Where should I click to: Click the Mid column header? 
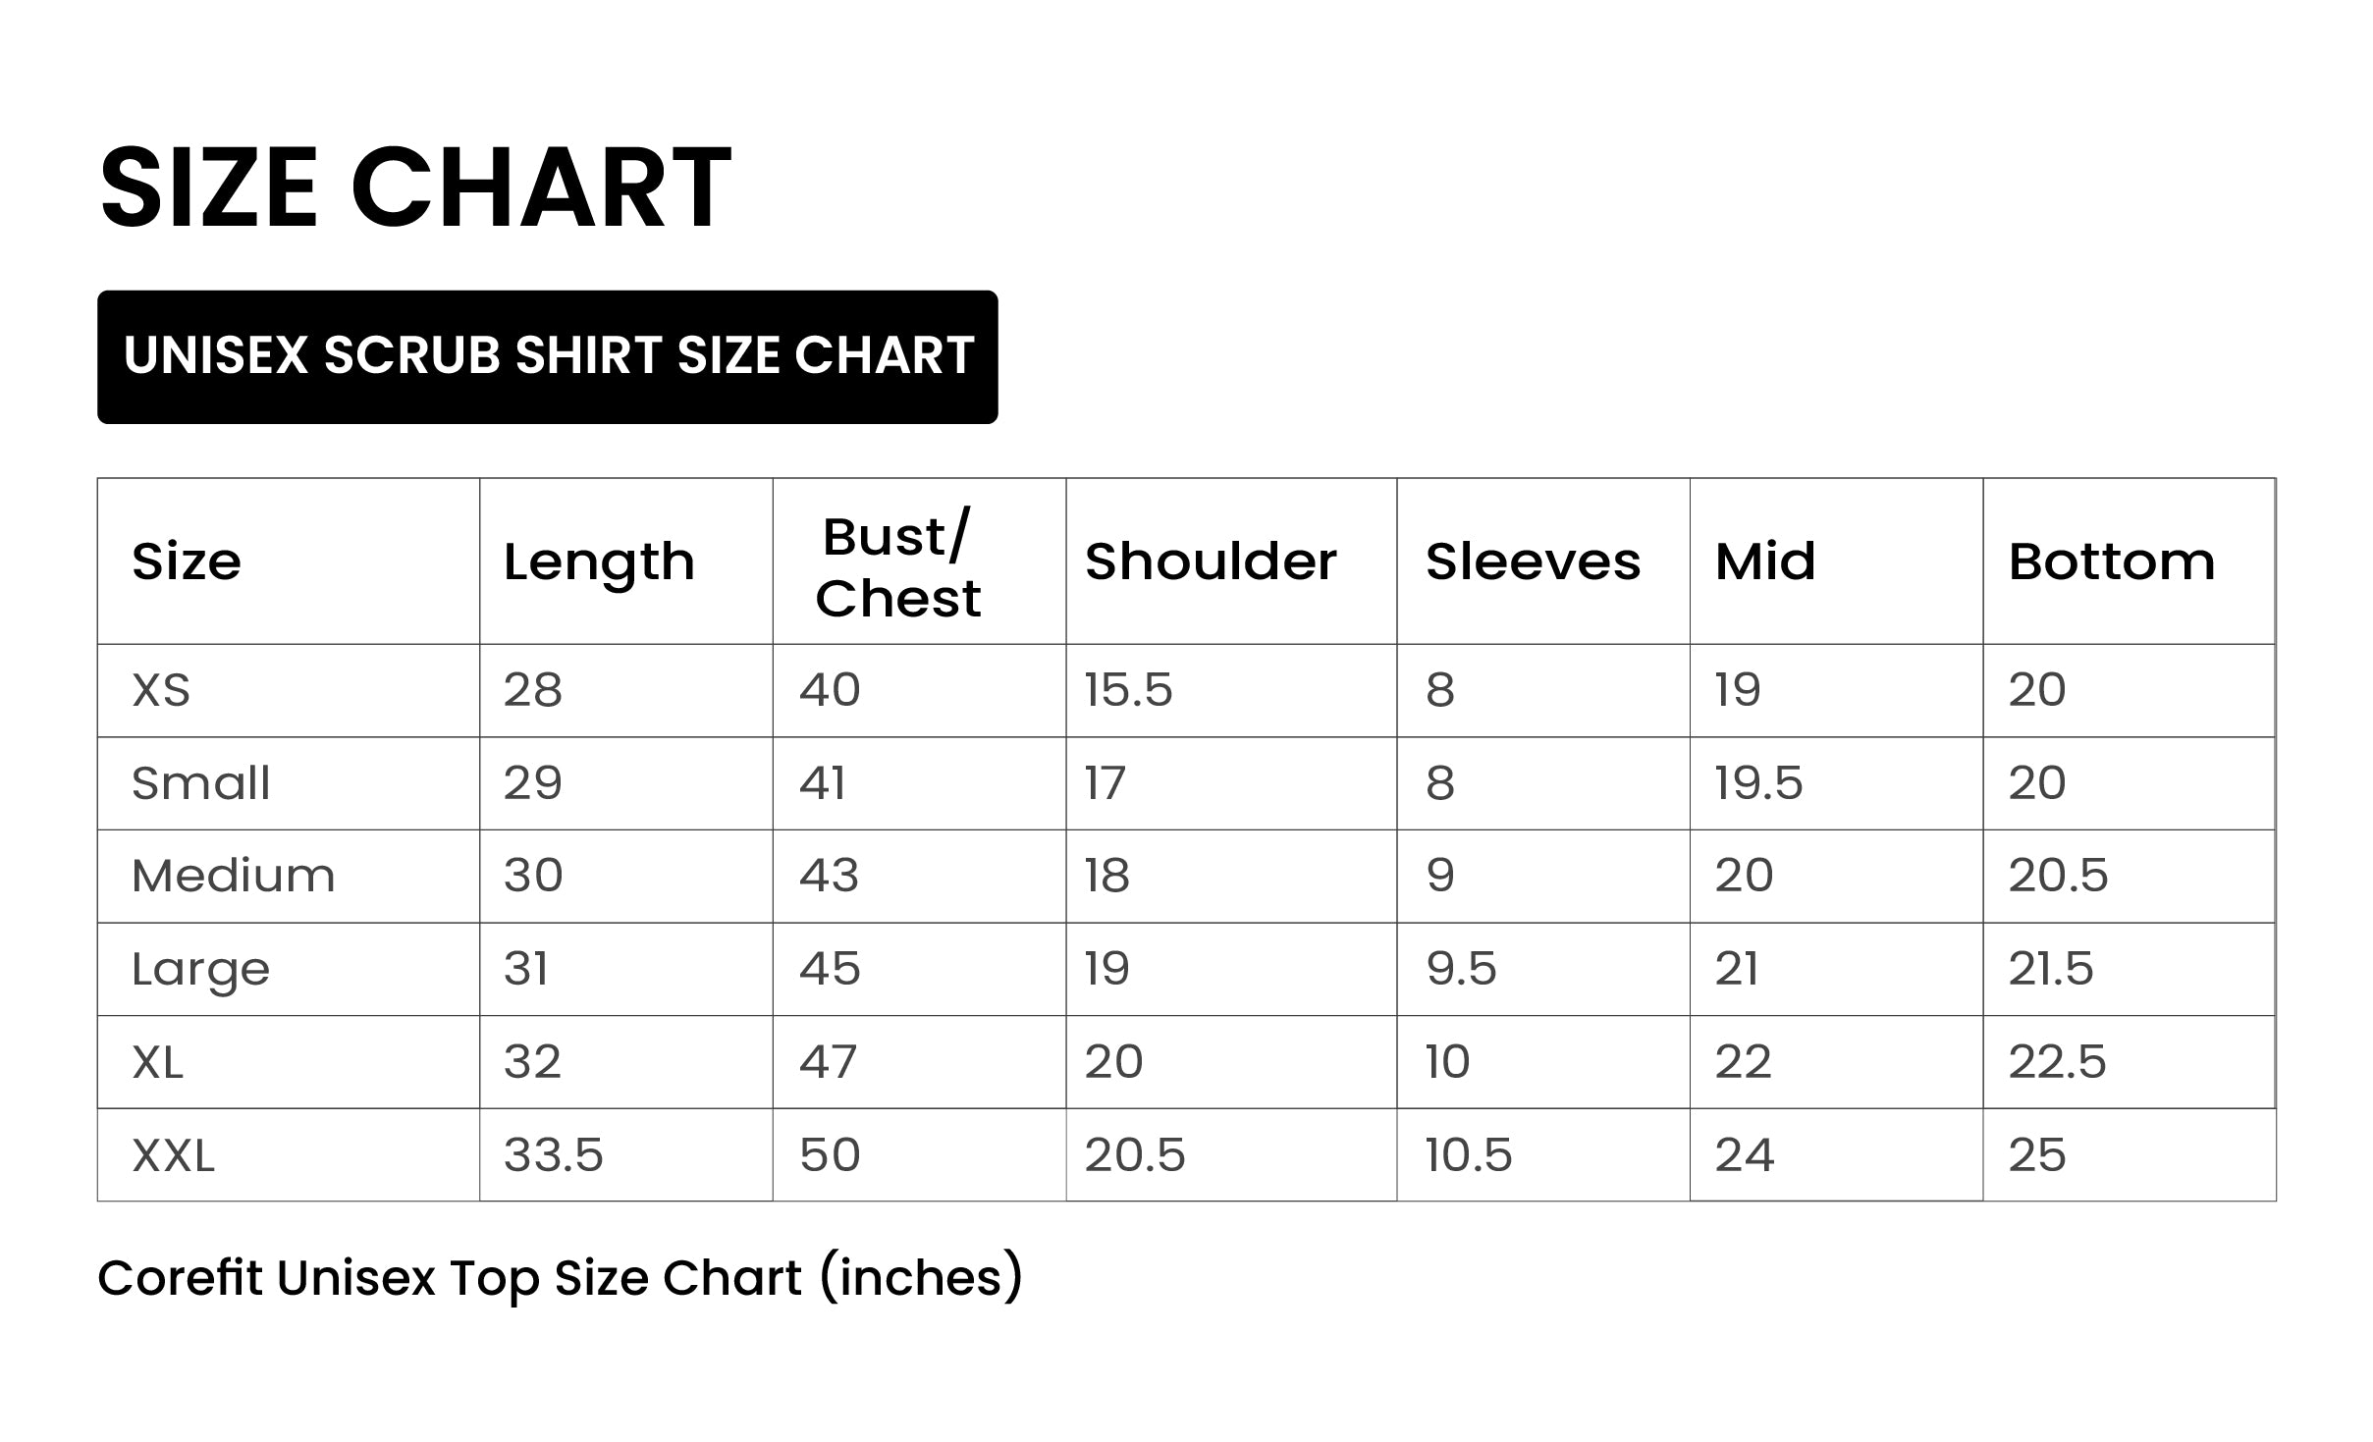click(1764, 561)
